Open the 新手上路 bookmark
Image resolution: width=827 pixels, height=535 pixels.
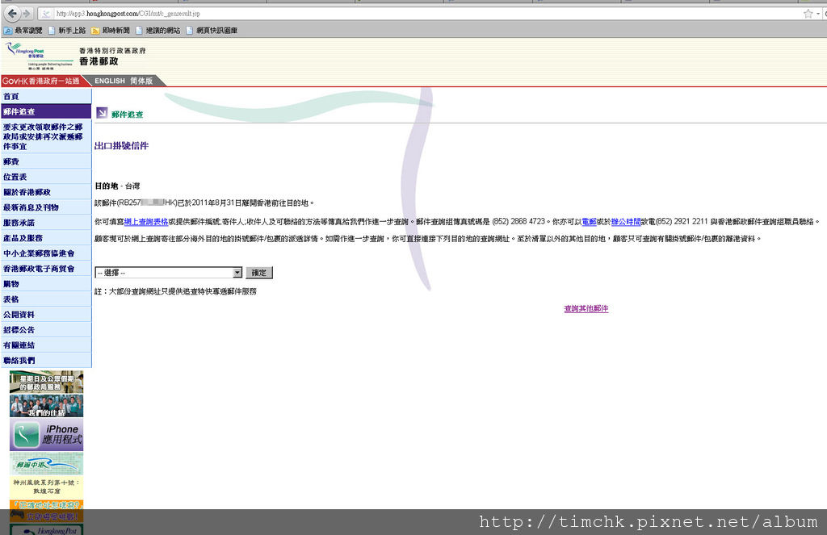(67, 31)
